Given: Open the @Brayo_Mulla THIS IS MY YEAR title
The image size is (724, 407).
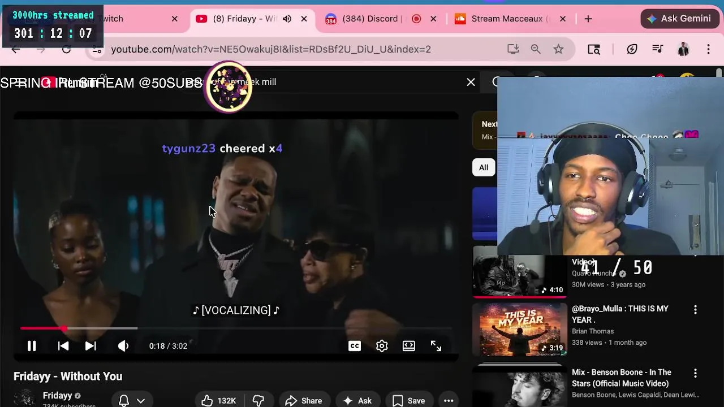Looking at the screenshot, I should pyautogui.click(x=620, y=314).
